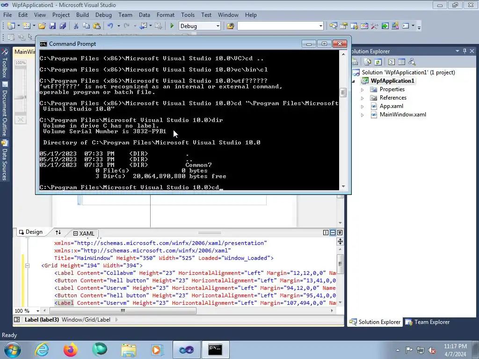Open the Debug menu

click(x=103, y=14)
